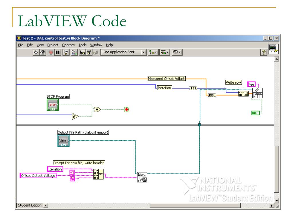Click the Run arrow button

point(36,52)
